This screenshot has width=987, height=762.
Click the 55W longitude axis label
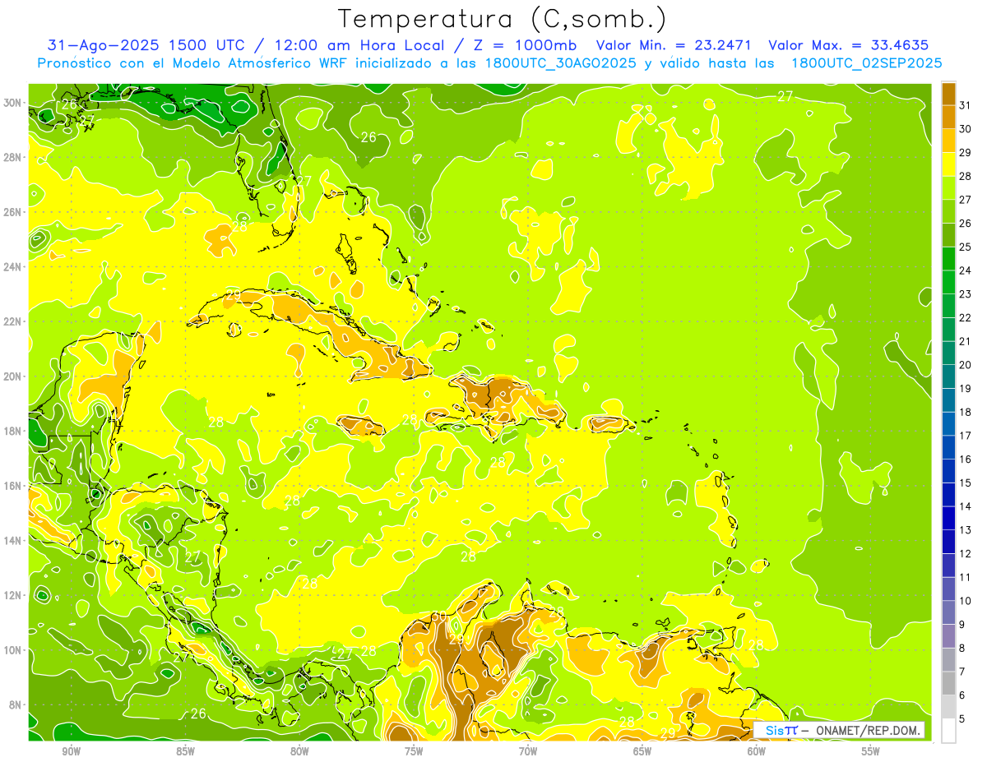(x=871, y=751)
